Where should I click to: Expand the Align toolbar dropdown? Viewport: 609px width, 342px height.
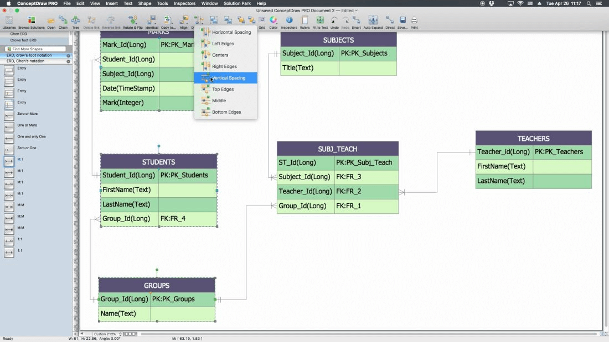(x=183, y=21)
